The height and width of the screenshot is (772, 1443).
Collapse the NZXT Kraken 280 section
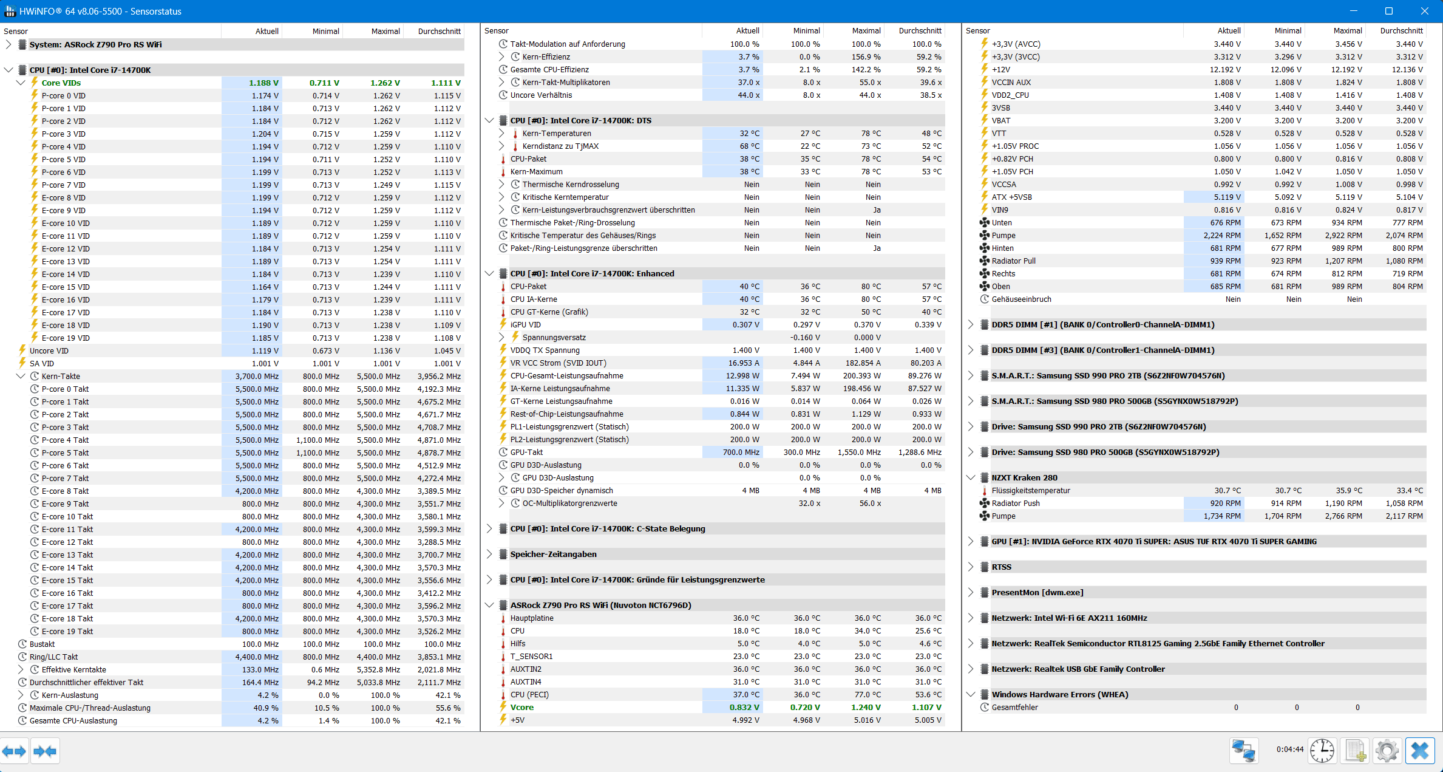(971, 477)
